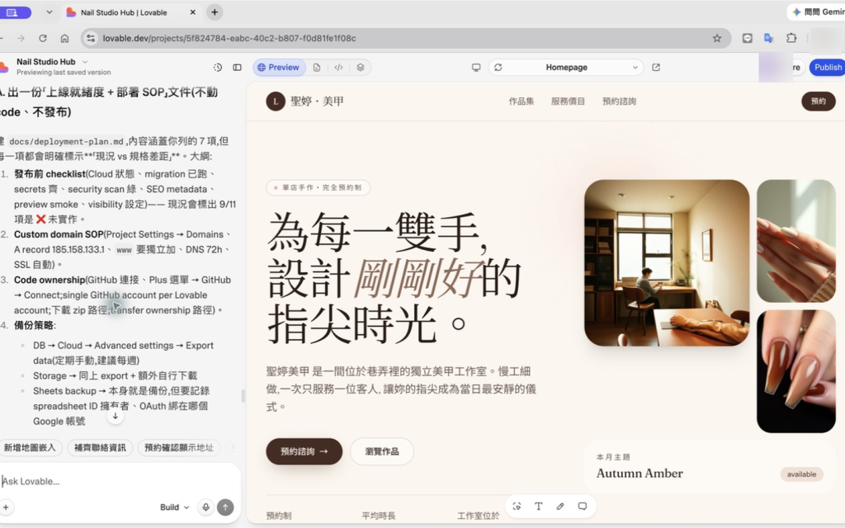Close the Nail Studio Hub browser tab
The height and width of the screenshot is (528, 845).
pyautogui.click(x=192, y=12)
